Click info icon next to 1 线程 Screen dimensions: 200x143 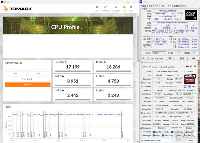tap(103, 90)
